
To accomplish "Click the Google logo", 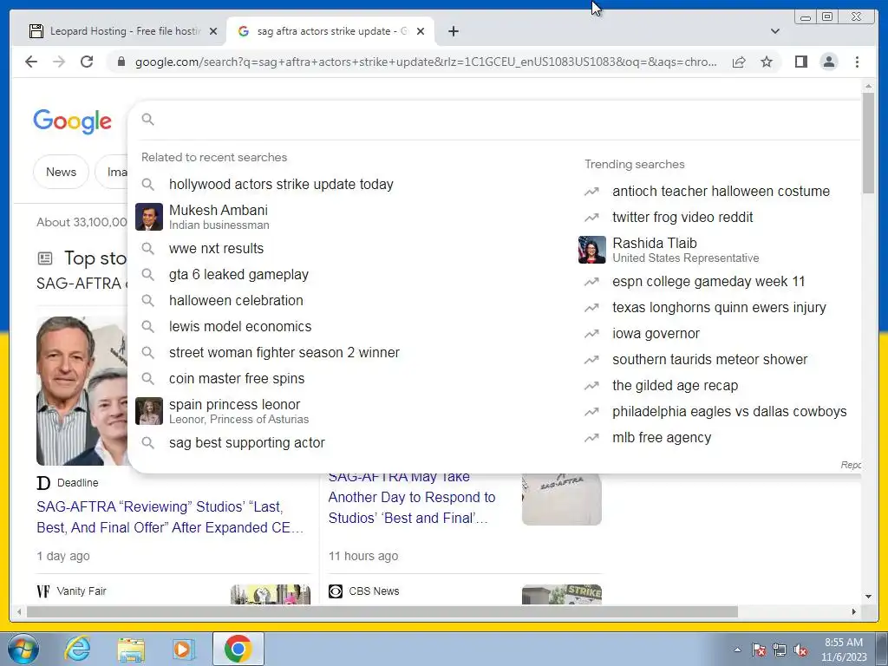I will (x=73, y=121).
